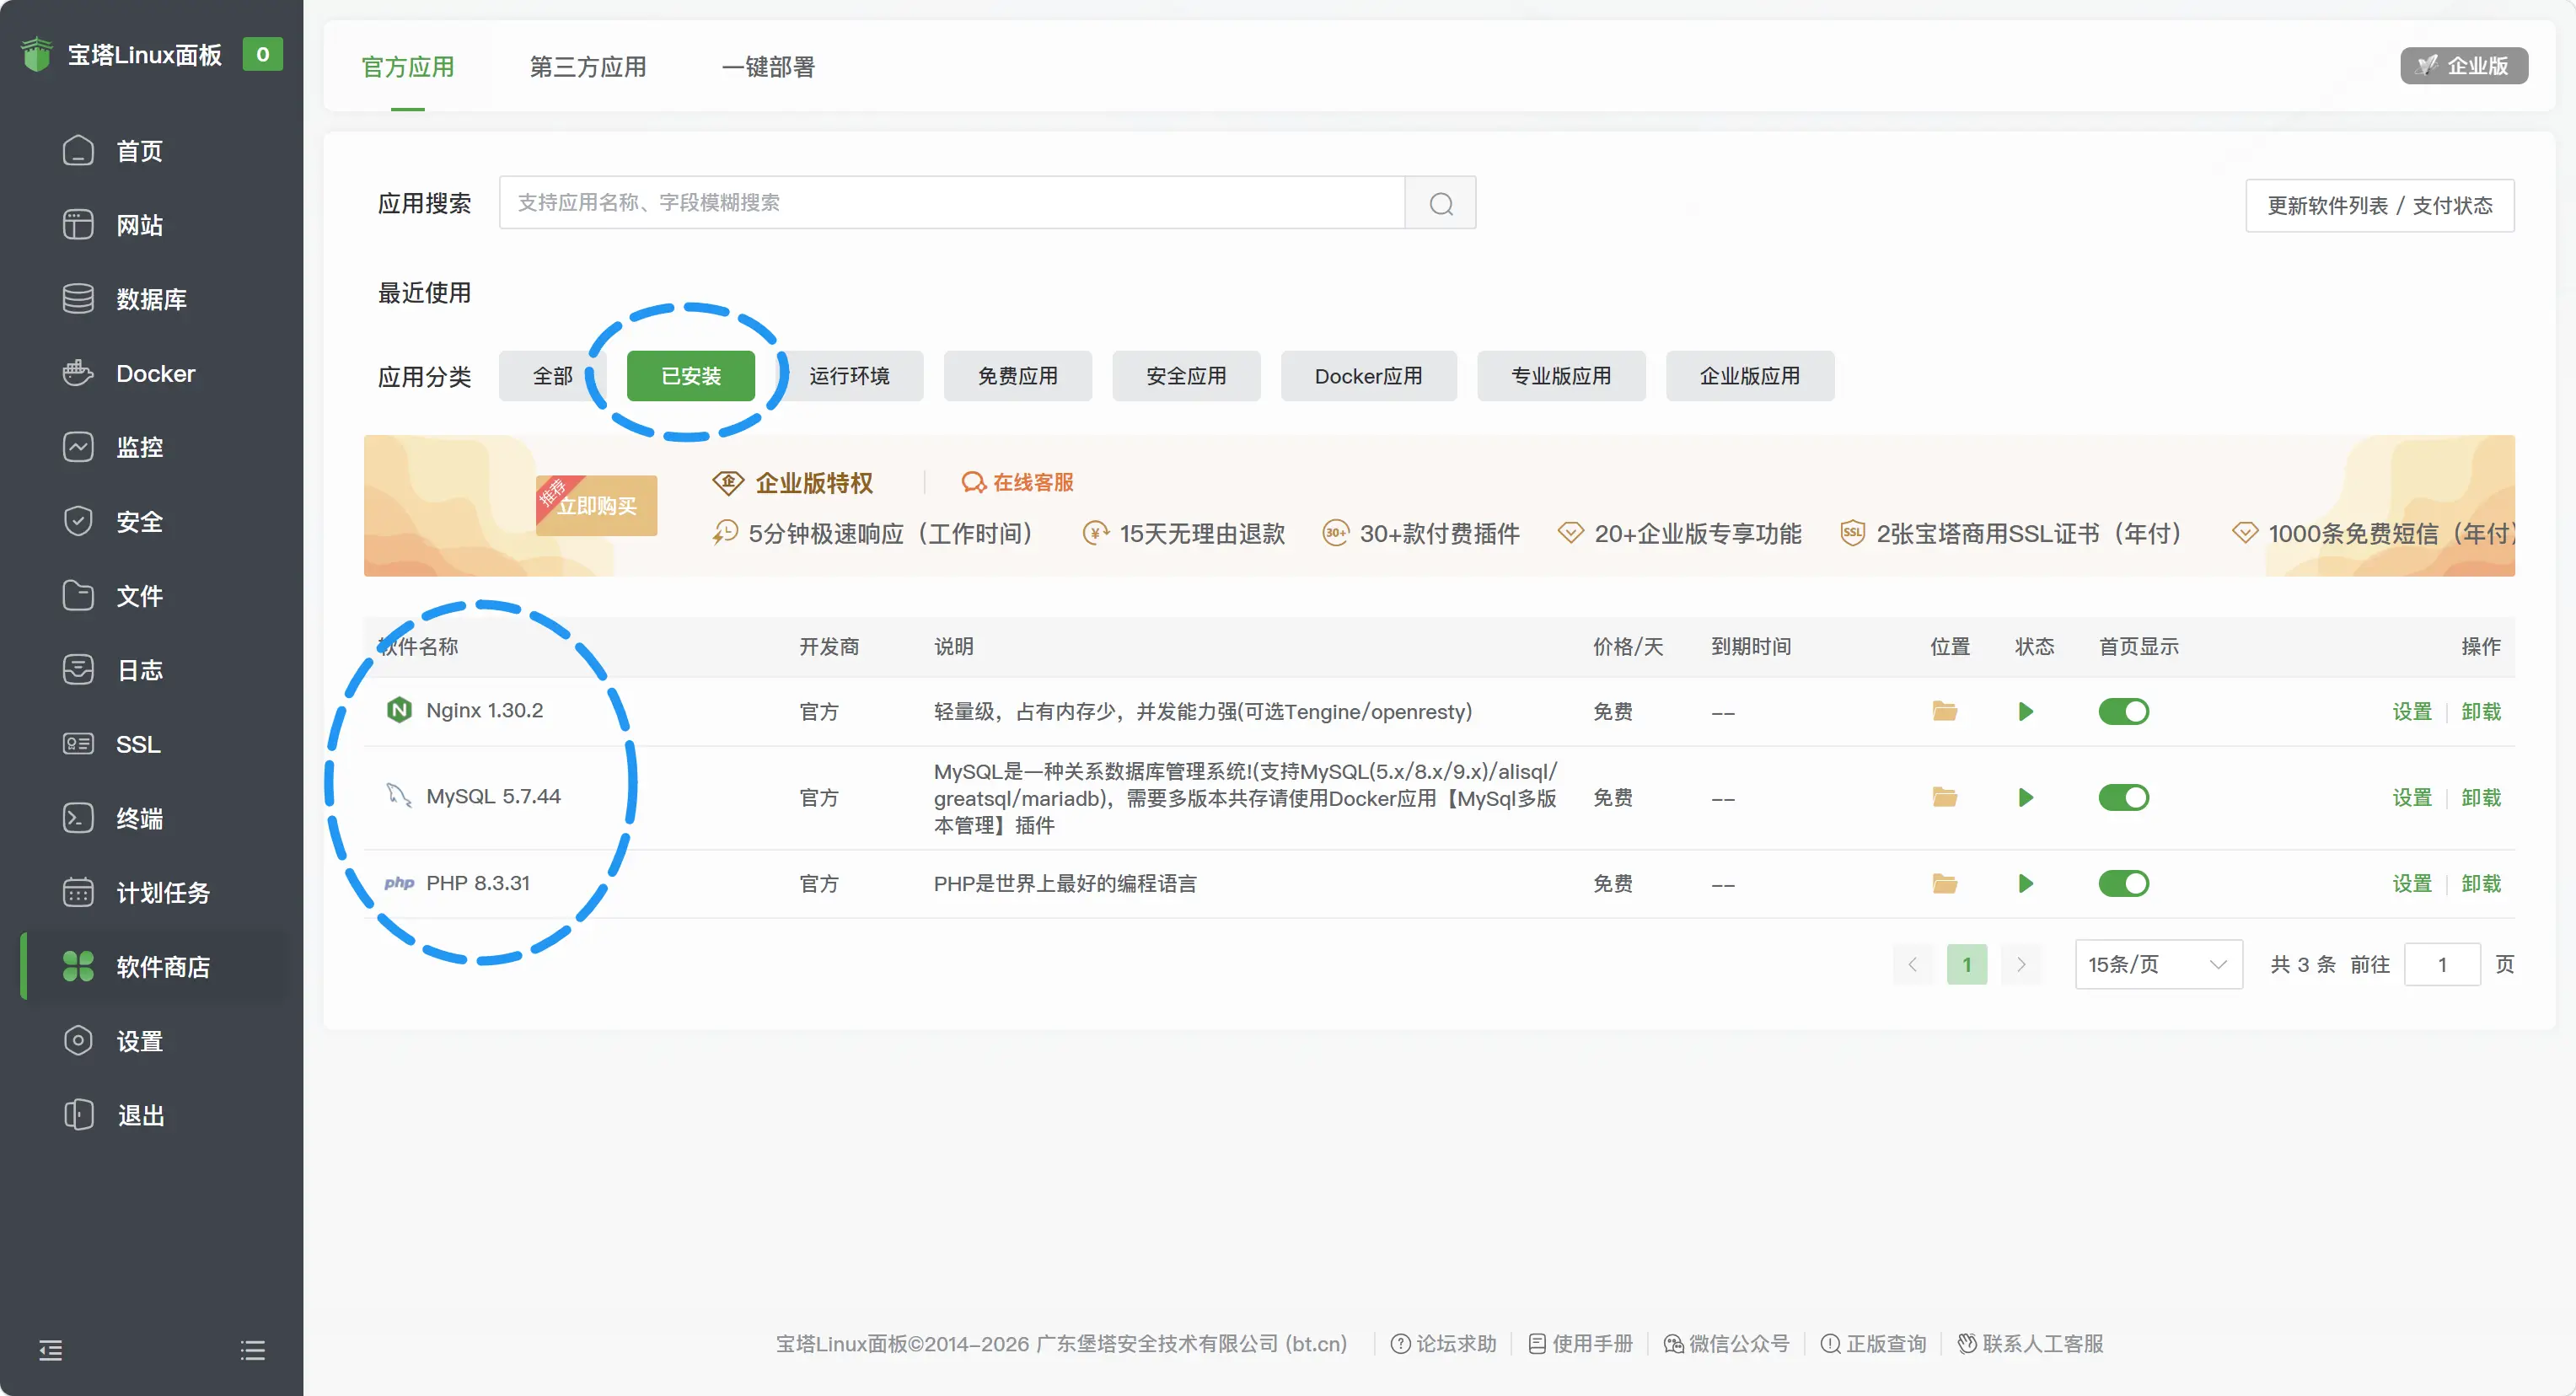Image resolution: width=2576 pixels, height=1396 pixels.
Task: Filter by 运行环境 category
Action: click(x=849, y=376)
